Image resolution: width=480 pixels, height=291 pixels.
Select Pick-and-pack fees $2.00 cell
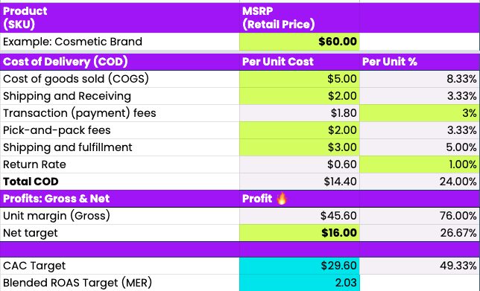pyautogui.click(x=300, y=130)
